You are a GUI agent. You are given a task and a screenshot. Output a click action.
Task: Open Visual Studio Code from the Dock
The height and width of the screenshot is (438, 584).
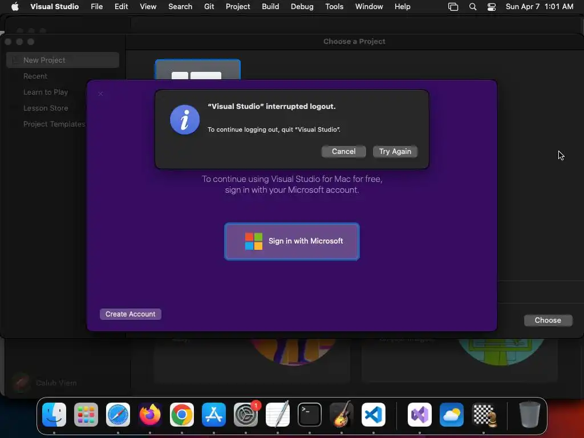(373, 415)
